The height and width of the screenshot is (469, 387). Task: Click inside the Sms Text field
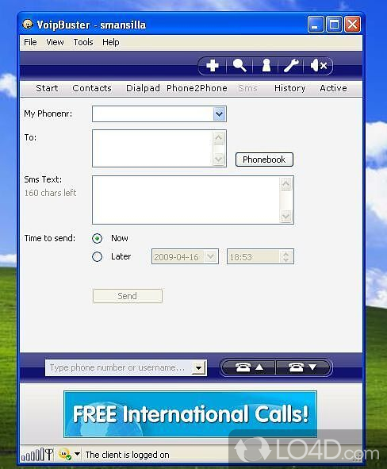[x=186, y=200]
